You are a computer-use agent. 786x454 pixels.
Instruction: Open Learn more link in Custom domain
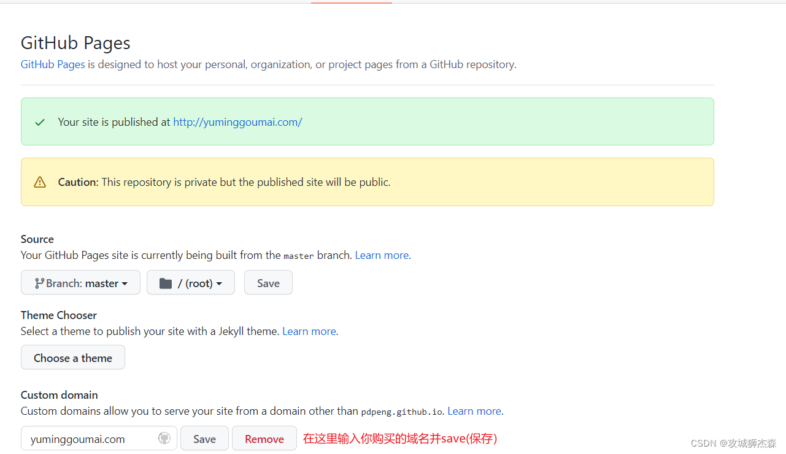(474, 411)
